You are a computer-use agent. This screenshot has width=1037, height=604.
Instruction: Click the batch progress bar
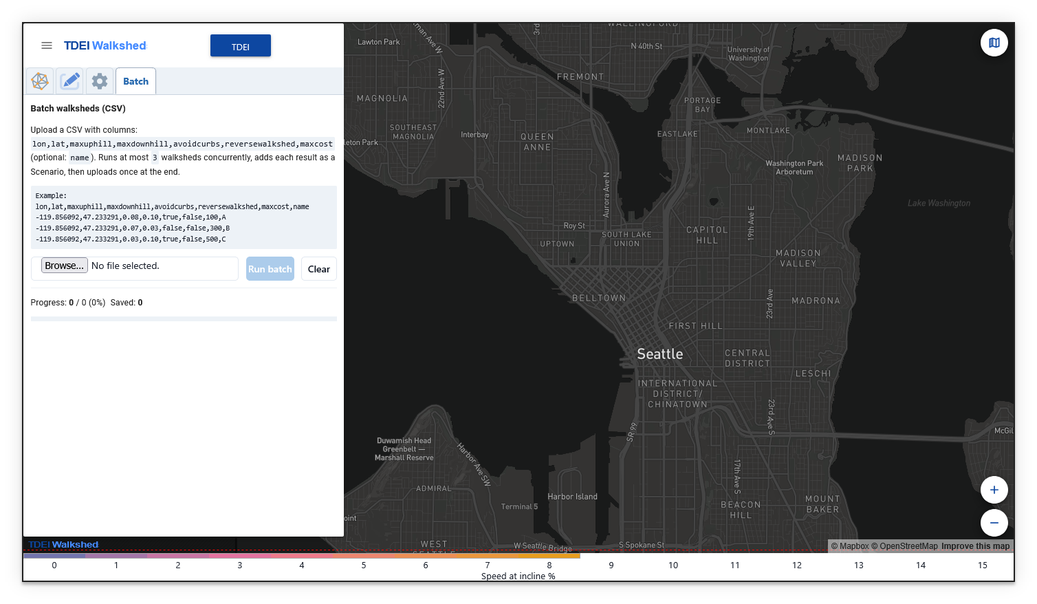click(x=184, y=319)
